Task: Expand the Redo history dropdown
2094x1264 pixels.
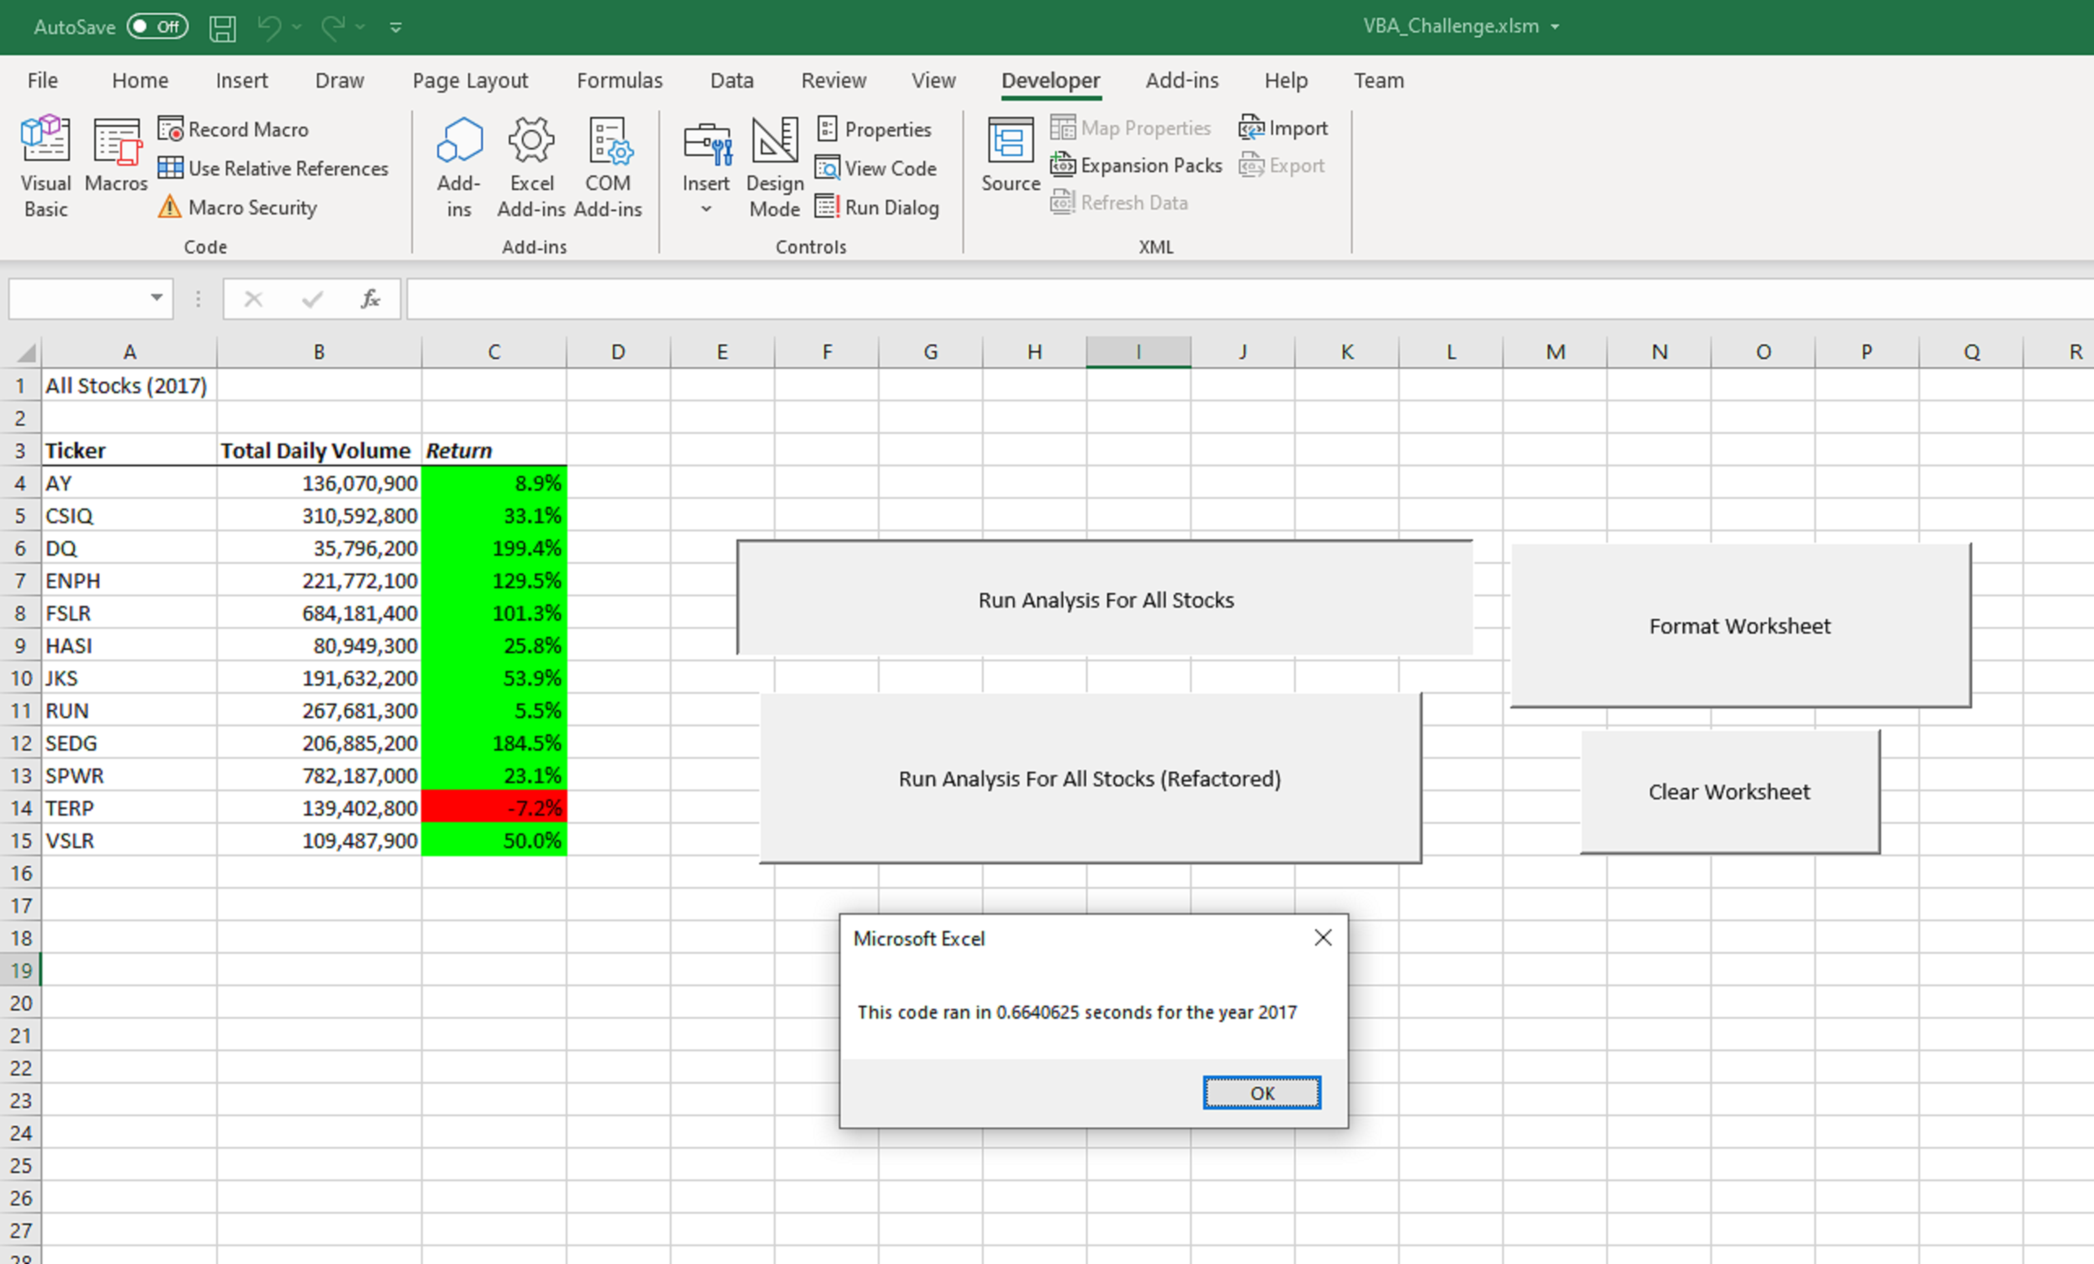Action: [361, 27]
